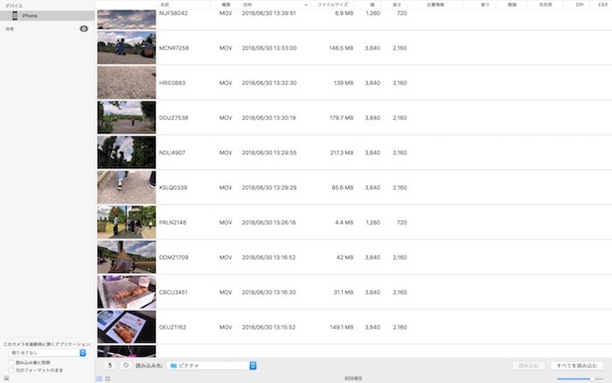Click the delete (prohibit) icon in the bottom toolbar
612x383 pixels.
(x=126, y=365)
